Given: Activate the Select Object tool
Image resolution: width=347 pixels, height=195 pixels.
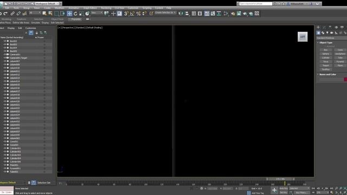Looking at the screenshot, I should [x=44, y=14].
